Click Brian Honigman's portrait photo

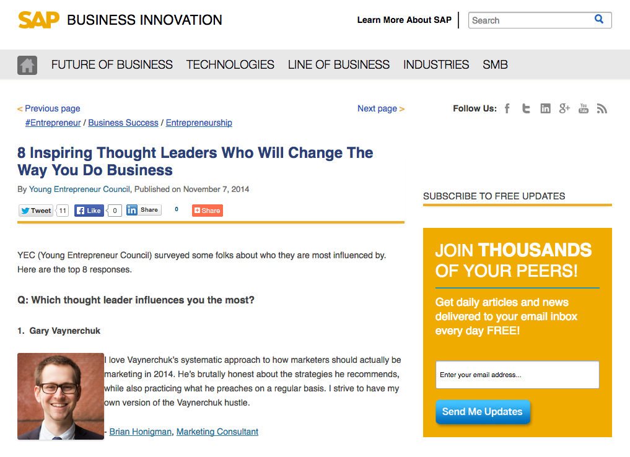(61, 396)
